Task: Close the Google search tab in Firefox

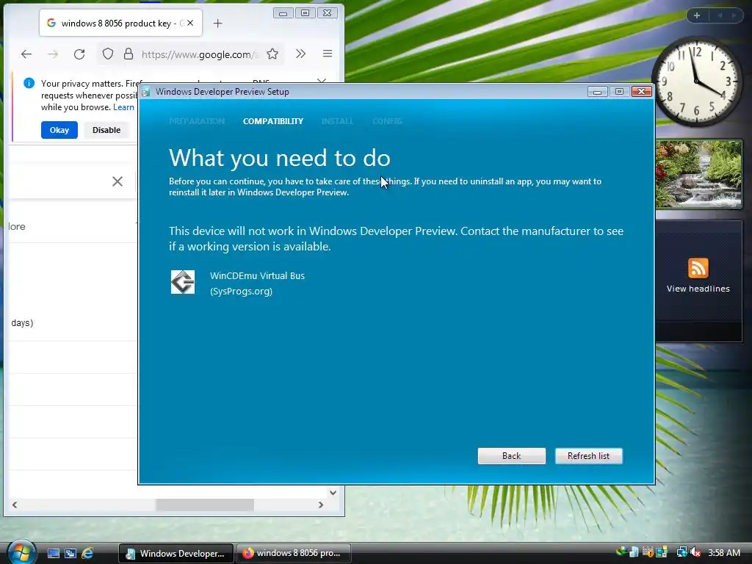Action: [190, 23]
